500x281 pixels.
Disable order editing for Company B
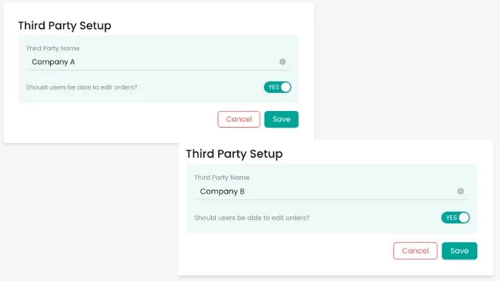(456, 218)
